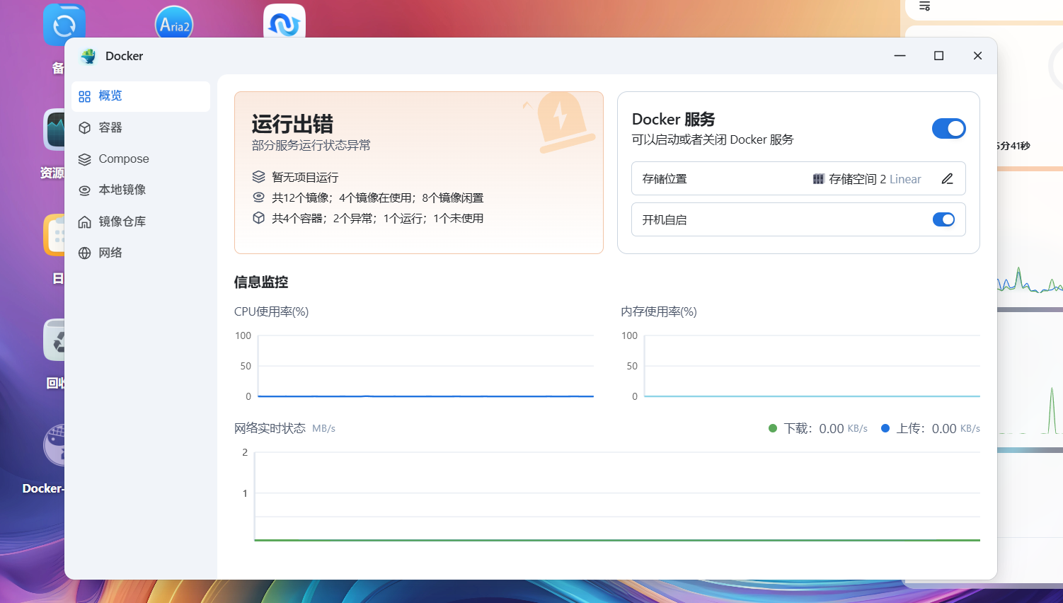Open the recycle bin desktop icon
This screenshot has height=603, width=1063.
[54, 340]
